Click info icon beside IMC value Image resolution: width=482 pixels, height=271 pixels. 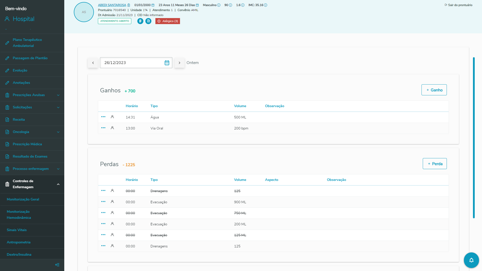coord(266,5)
